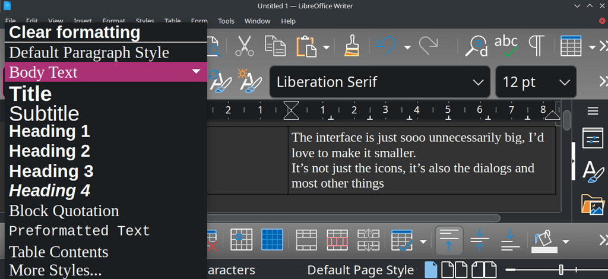
Task: Click inside the cell text "The interface is just"
Action: tap(348, 137)
